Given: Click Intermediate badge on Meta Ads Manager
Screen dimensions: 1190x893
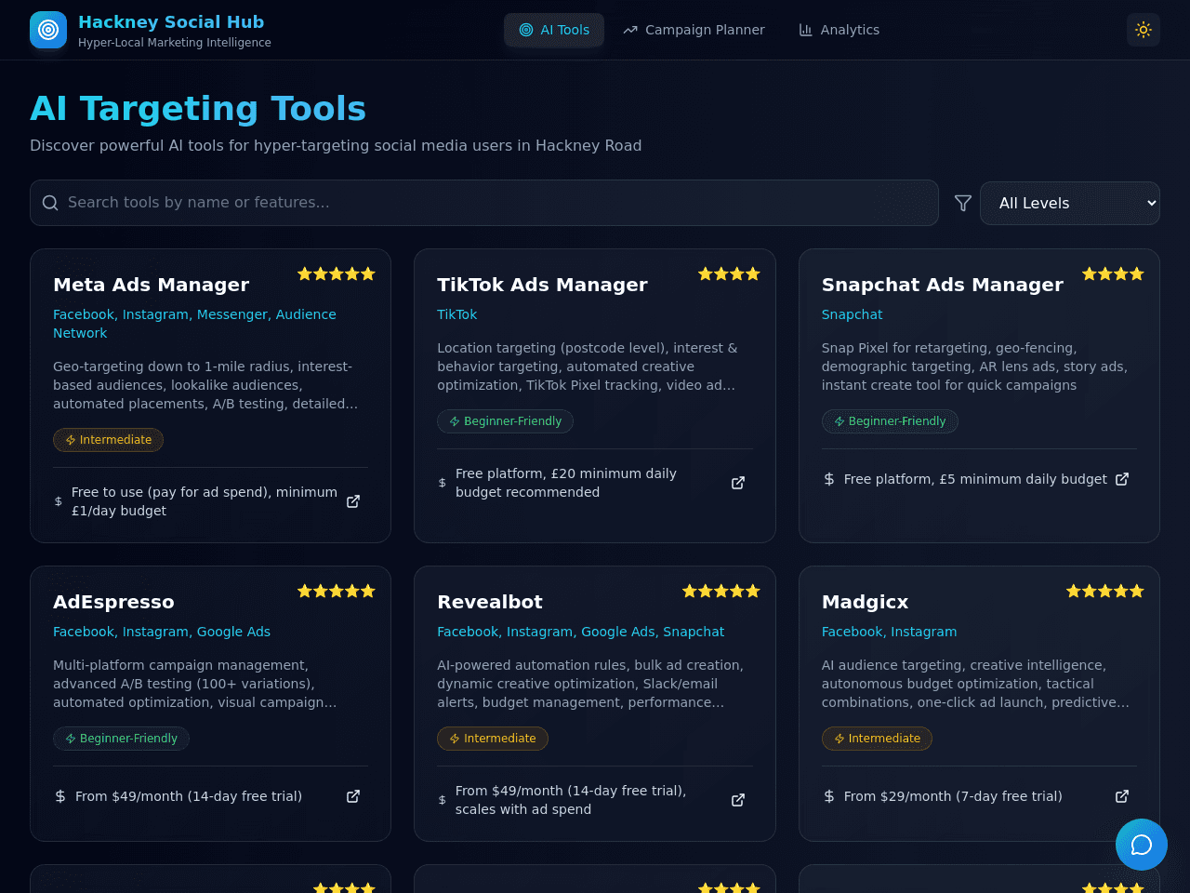Looking at the screenshot, I should tap(108, 440).
